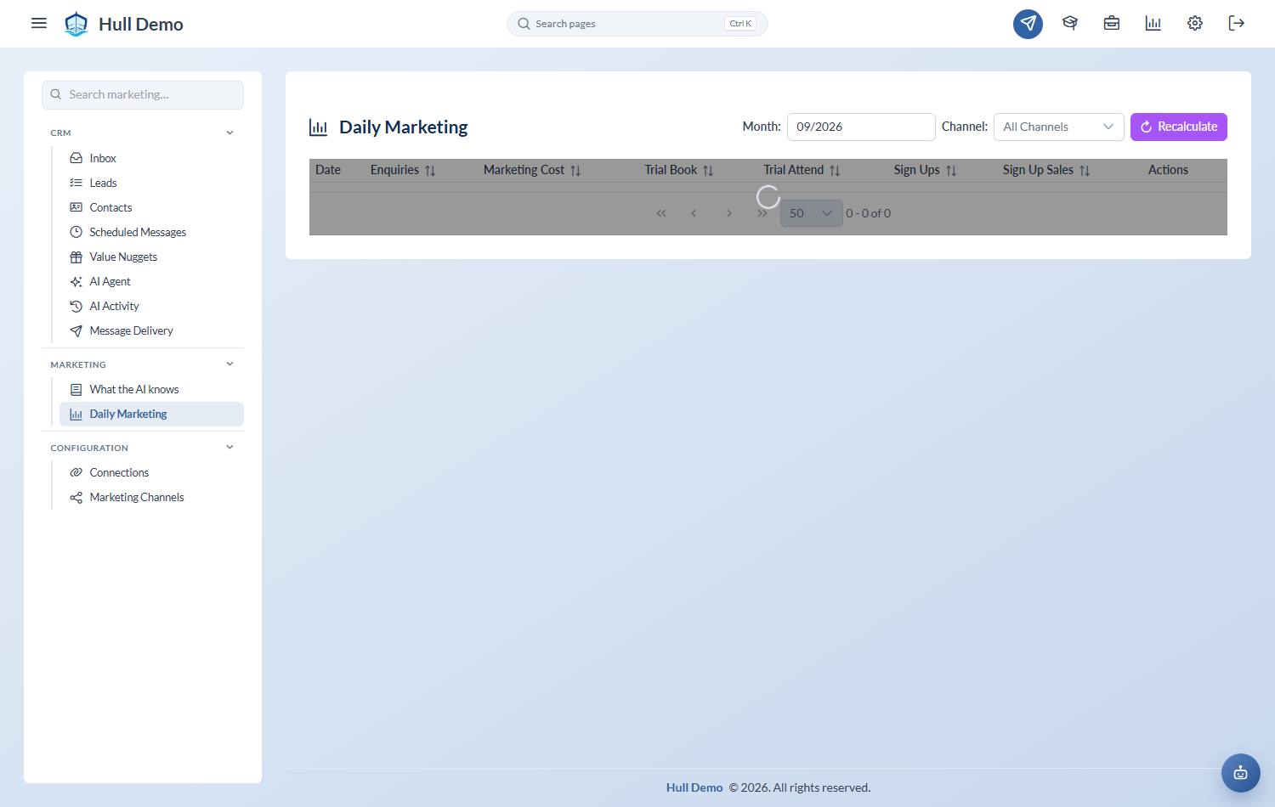Go to next table page
Image resolution: width=1275 pixels, height=807 pixels.
click(728, 213)
